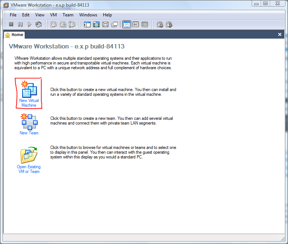Maximize the VMware Workstation window

265,4
